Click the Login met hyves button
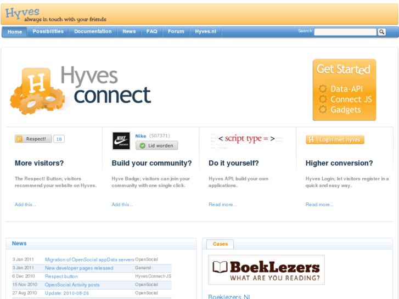The image size is (399, 299). [335, 140]
